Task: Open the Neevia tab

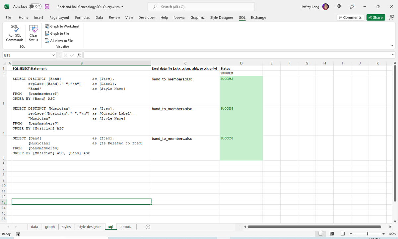Action: coord(179,18)
